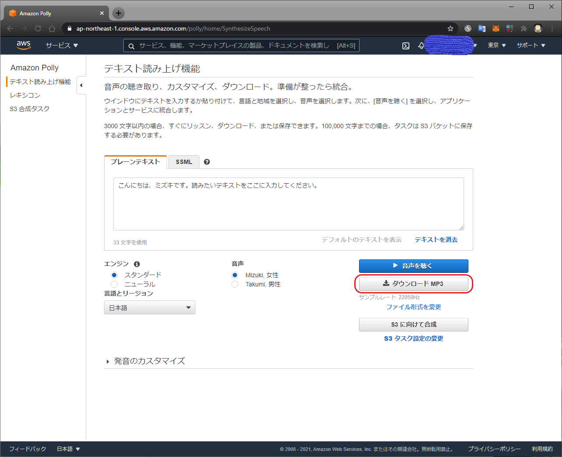Open 利用規約 footer link
Image resolution: width=562 pixels, height=457 pixels.
[x=542, y=449]
